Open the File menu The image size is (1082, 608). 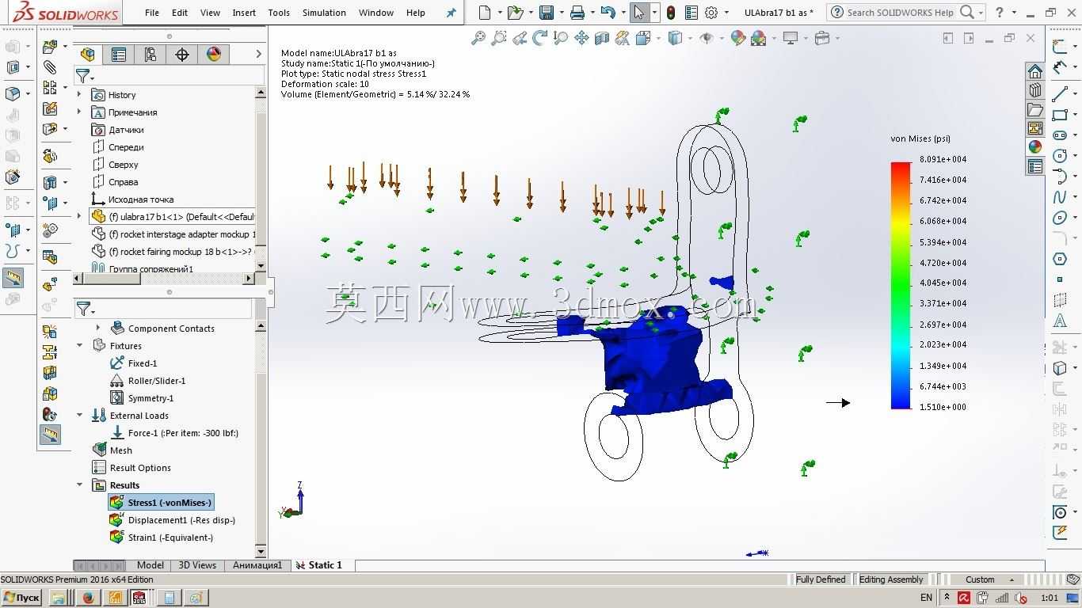coord(152,13)
